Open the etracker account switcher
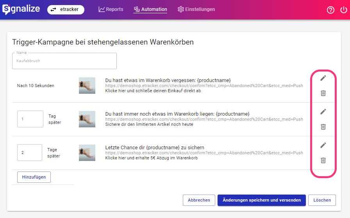 point(66,10)
